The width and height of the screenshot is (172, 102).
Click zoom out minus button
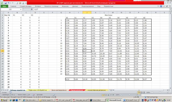(x=152, y=93)
